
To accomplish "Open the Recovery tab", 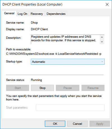I will [x=37, y=14].
